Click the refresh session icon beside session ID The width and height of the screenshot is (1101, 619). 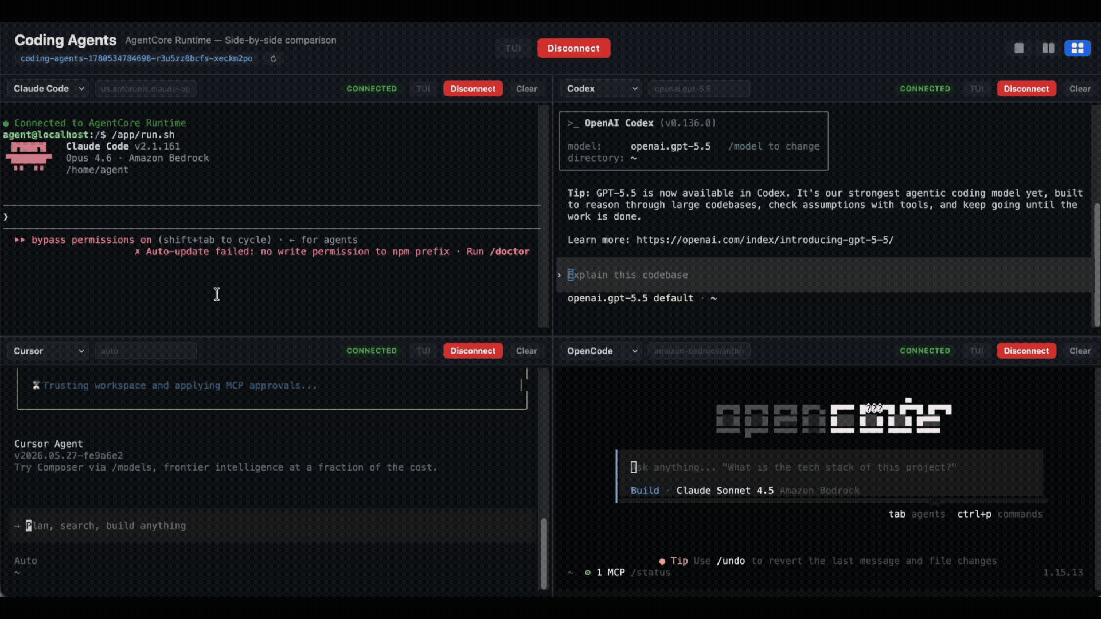point(274,58)
